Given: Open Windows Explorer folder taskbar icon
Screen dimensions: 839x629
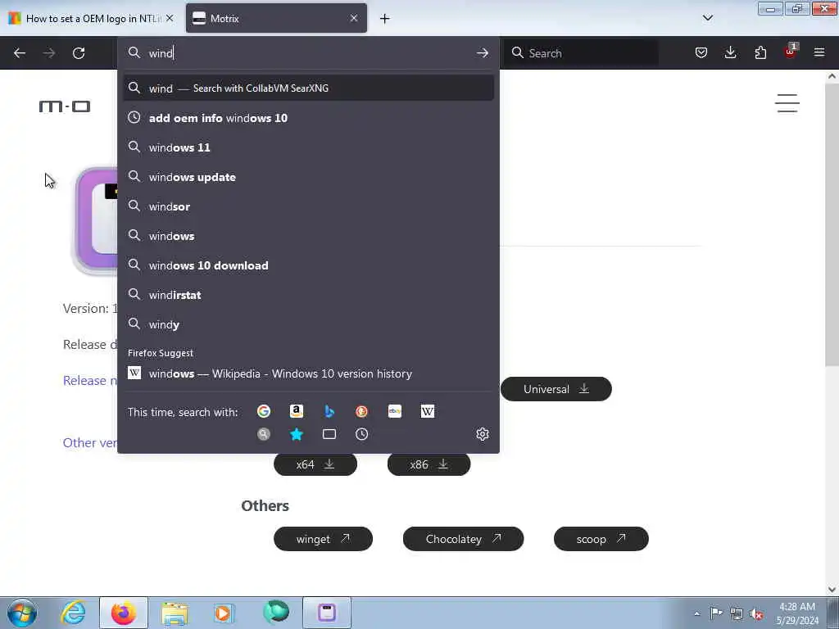Looking at the screenshot, I should click(175, 613).
